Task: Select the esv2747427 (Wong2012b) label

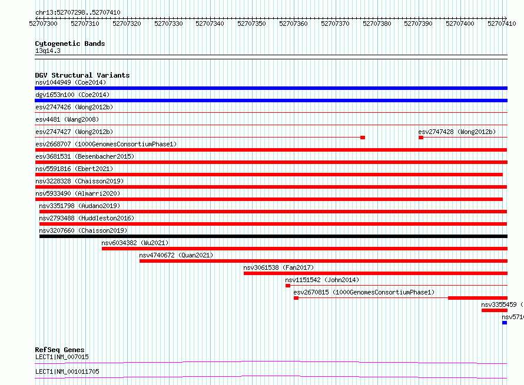Action: [x=74, y=132]
